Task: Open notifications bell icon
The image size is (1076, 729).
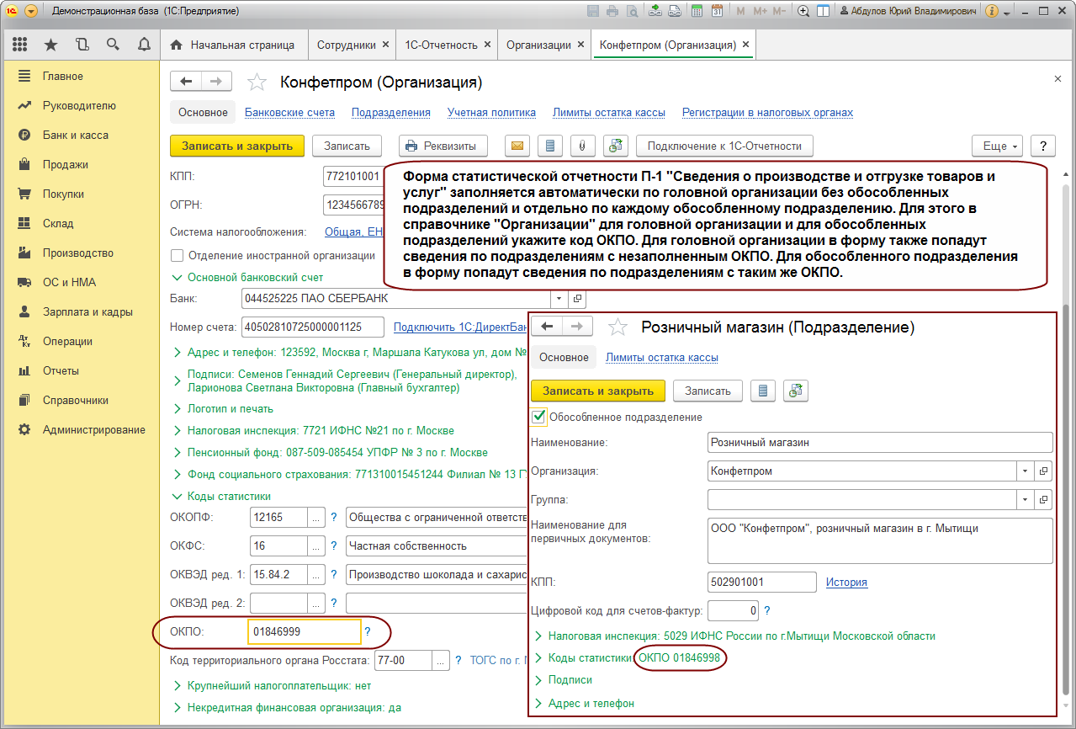Action: (x=143, y=45)
